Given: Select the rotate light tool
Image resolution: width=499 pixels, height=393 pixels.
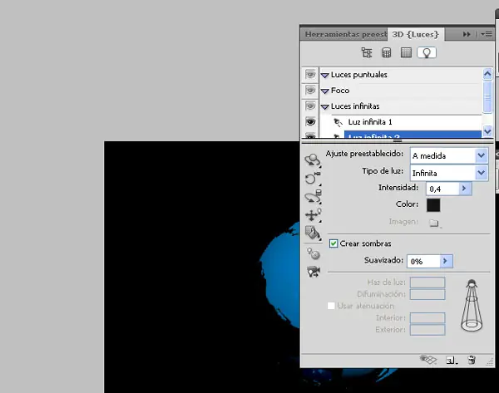Looking at the screenshot, I should click(313, 160).
